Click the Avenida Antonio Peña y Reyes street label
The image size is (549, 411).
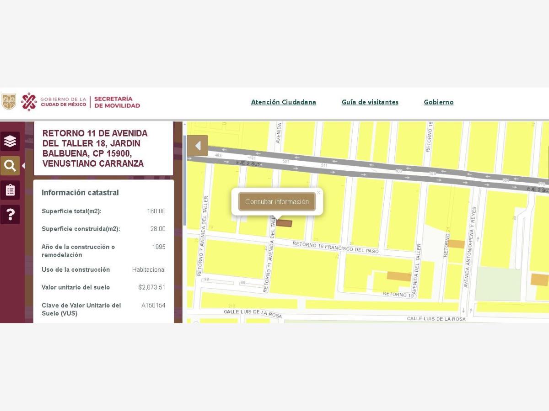470,247
